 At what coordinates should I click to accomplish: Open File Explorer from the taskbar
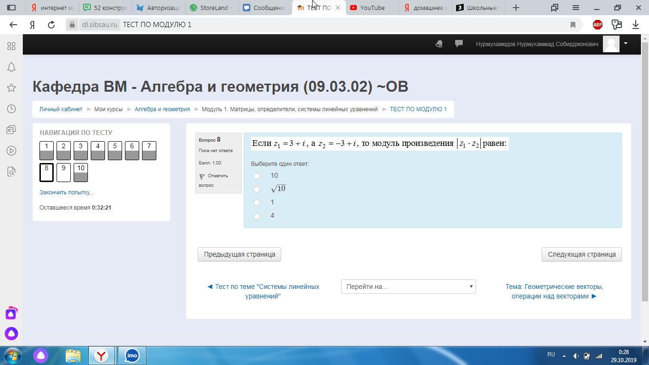tap(73, 355)
